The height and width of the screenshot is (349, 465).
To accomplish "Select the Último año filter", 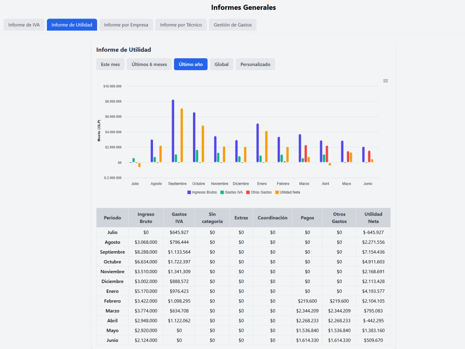I will 191,64.
